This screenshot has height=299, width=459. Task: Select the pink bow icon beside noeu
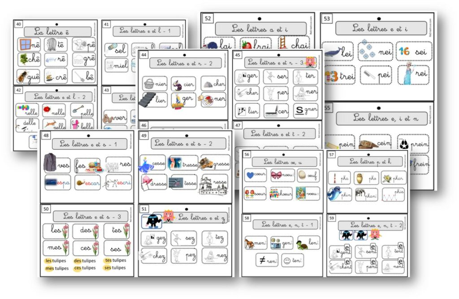tap(276, 175)
